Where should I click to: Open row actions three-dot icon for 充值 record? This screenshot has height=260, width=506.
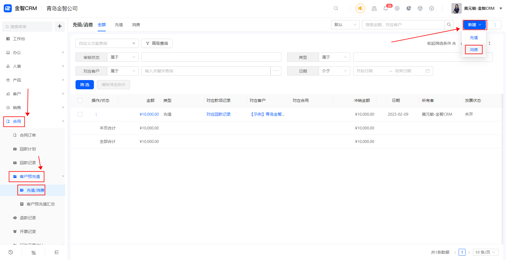pyautogui.click(x=96, y=114)
